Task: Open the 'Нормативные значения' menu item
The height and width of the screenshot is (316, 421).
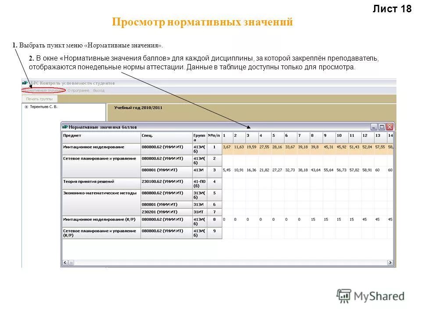Action: pyautogui.click(x=43, y=90)
